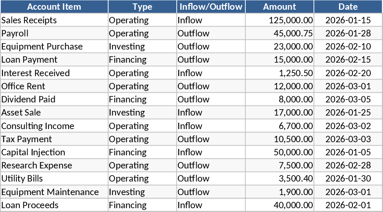Select the Interest Received amount 1,250.50
383x212 pixels.
click(296, 73)
